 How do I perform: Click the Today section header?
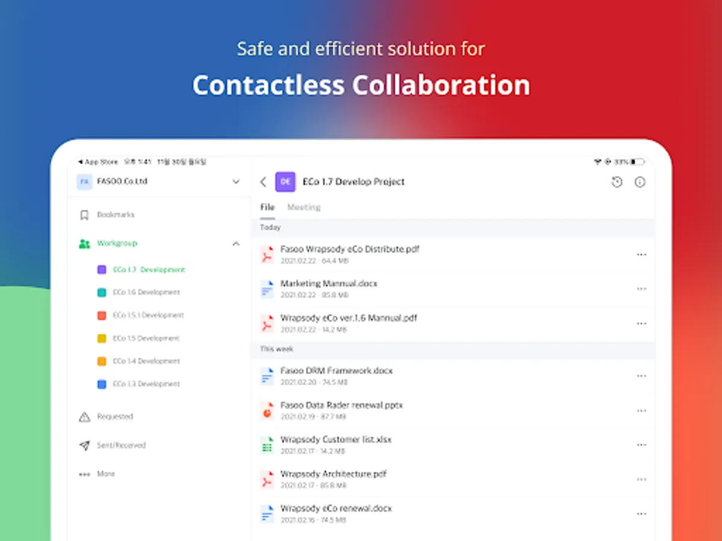click(x=270, y=228)
